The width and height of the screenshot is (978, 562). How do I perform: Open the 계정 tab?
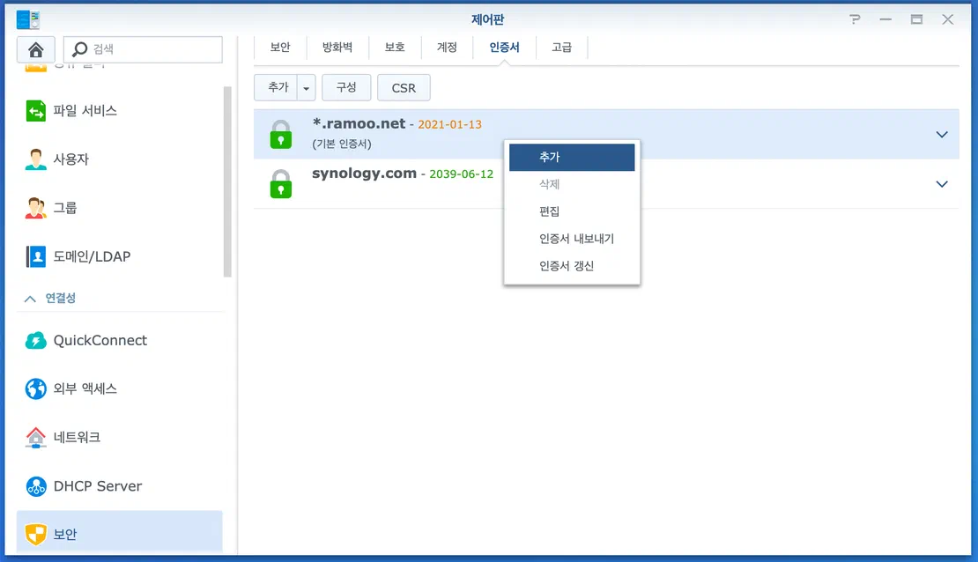[x=447, y=48]
